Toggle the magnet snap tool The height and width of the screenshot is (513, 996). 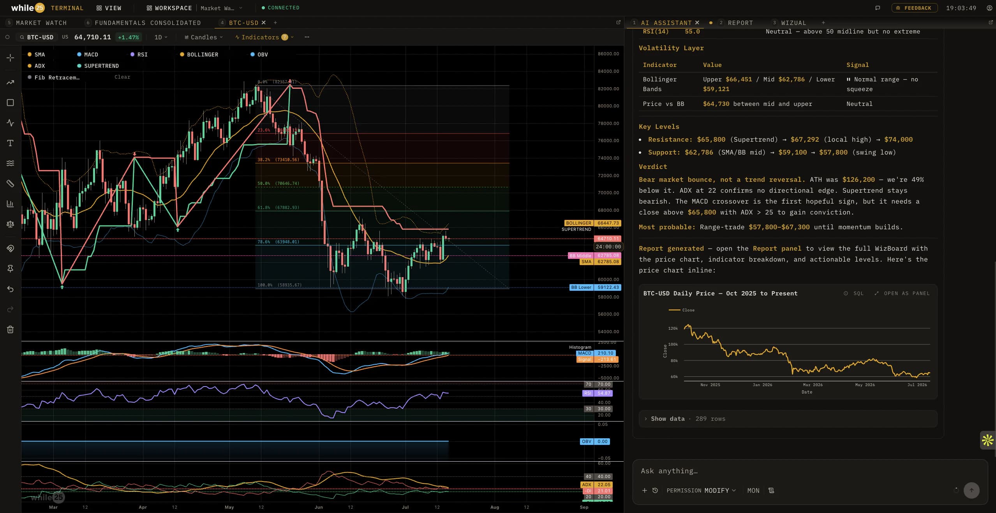(11, 248)
